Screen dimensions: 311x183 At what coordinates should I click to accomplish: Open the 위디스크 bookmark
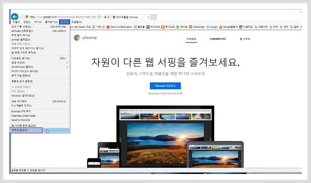pos(153,27)
